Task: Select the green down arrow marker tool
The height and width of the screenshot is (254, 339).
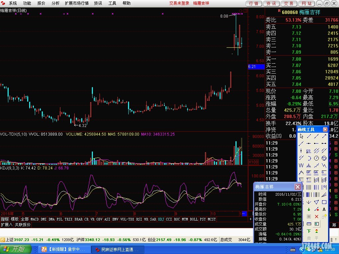Action: 309,209
